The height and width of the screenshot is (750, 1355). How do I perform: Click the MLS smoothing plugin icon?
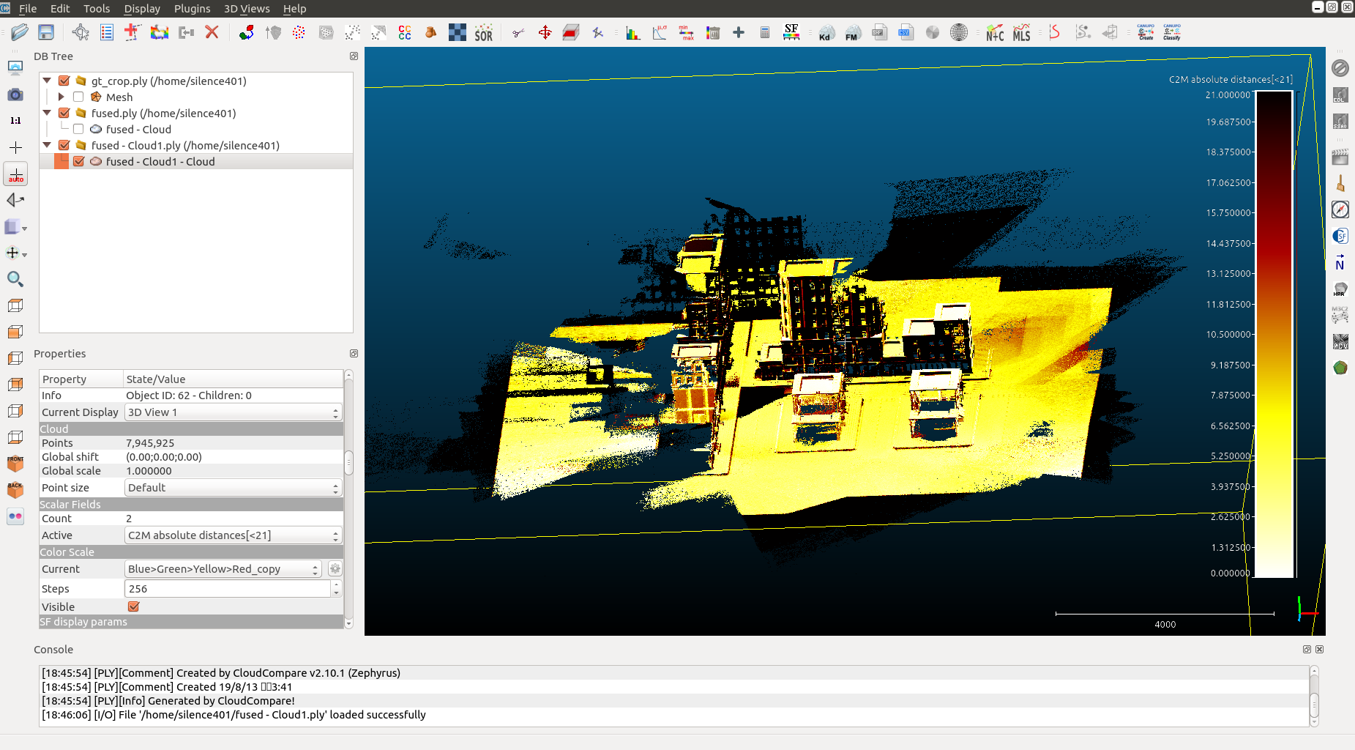click(x=1021, y=33)
